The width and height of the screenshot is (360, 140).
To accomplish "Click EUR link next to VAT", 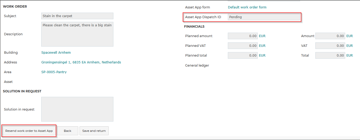I will 350,46.
